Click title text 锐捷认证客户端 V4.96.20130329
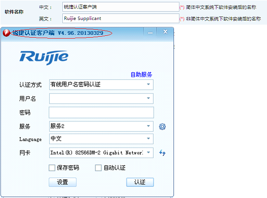 [58, 33]
